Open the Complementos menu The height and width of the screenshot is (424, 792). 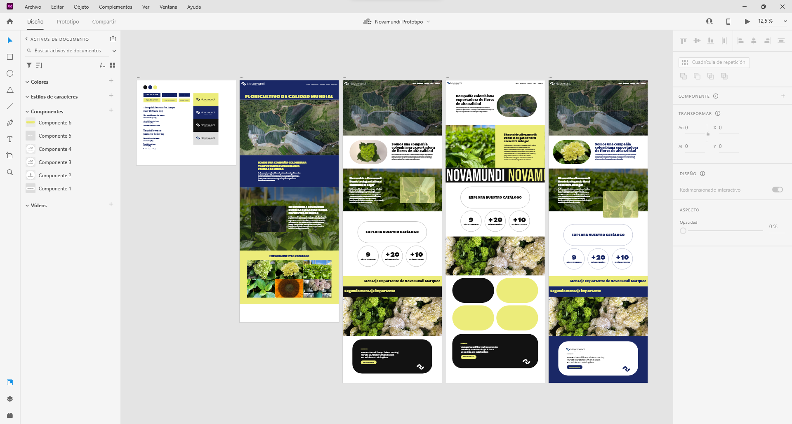click(115, 7)
